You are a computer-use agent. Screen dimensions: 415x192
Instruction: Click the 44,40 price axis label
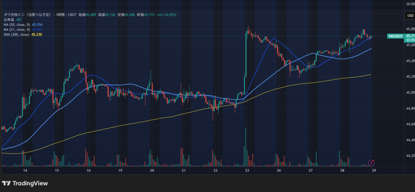click(410, 140)
